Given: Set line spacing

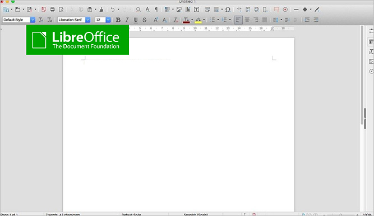Looking at the screenshot, I should click(275, 20).
